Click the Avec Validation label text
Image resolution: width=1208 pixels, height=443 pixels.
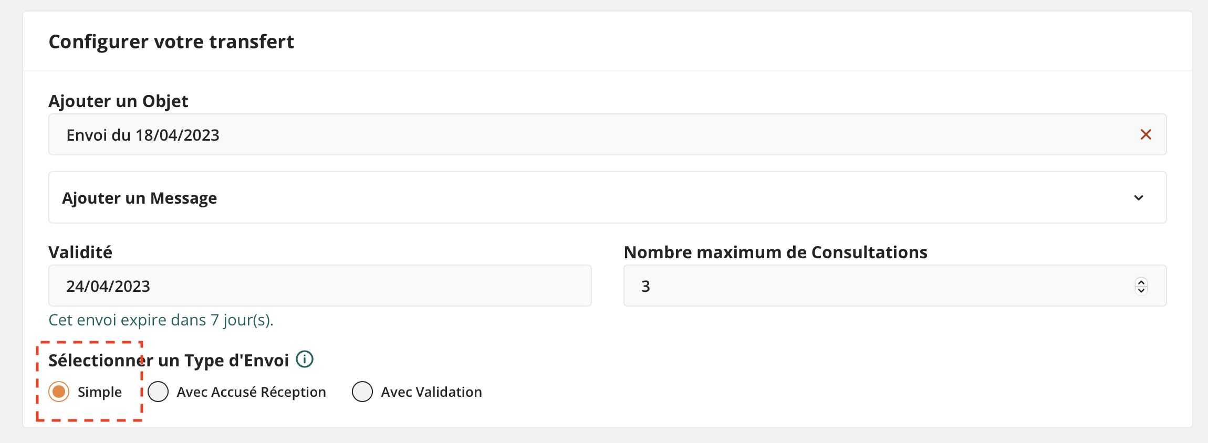pos(431,392)
